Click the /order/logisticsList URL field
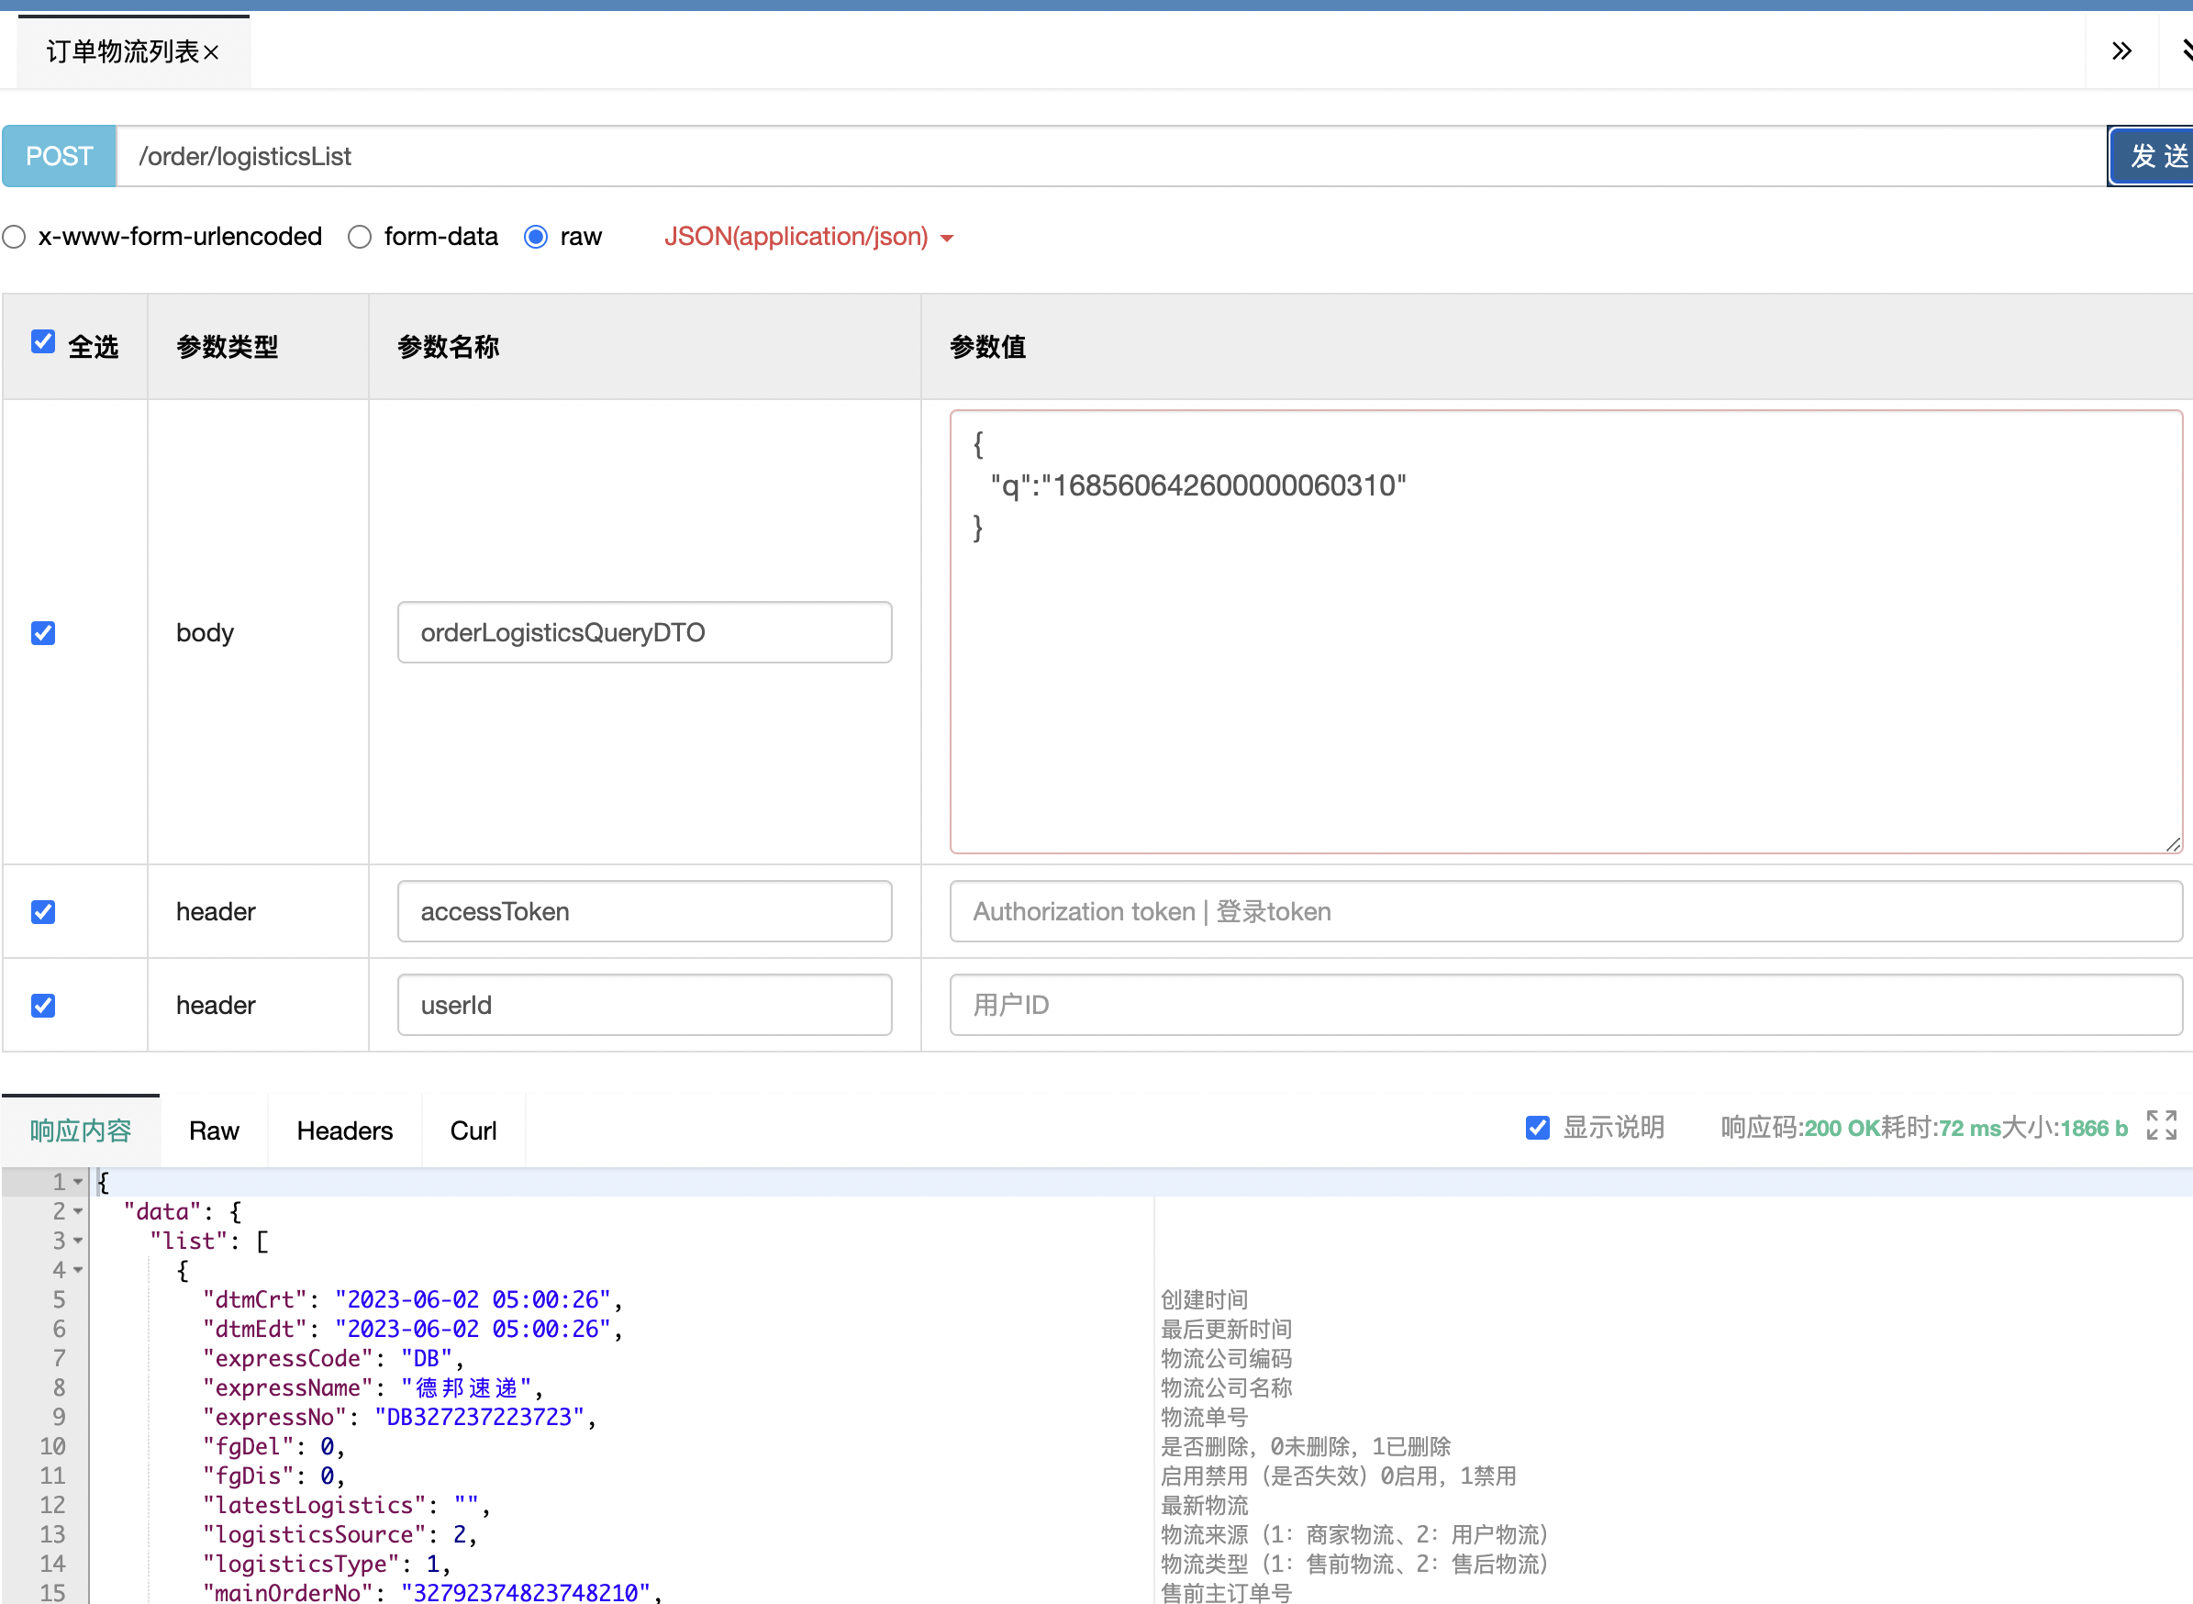This screenshot has height=1604, width=2193. click(x=1111, y=156)
